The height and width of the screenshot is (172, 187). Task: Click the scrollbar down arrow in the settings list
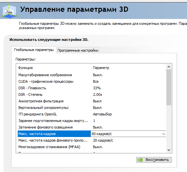click(169, 150)
